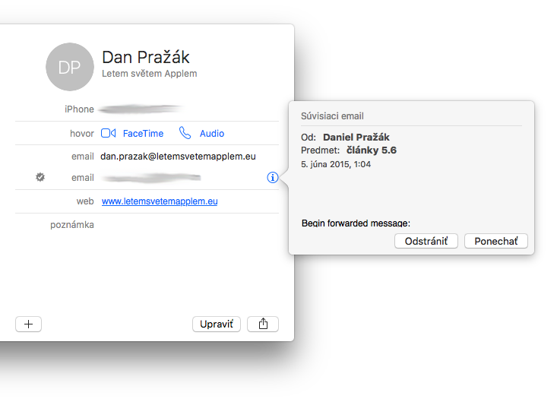Start a call via FaceTime label
Viewport: 557px width, 402px height.
pyautogui.click(x=143, y=134)
